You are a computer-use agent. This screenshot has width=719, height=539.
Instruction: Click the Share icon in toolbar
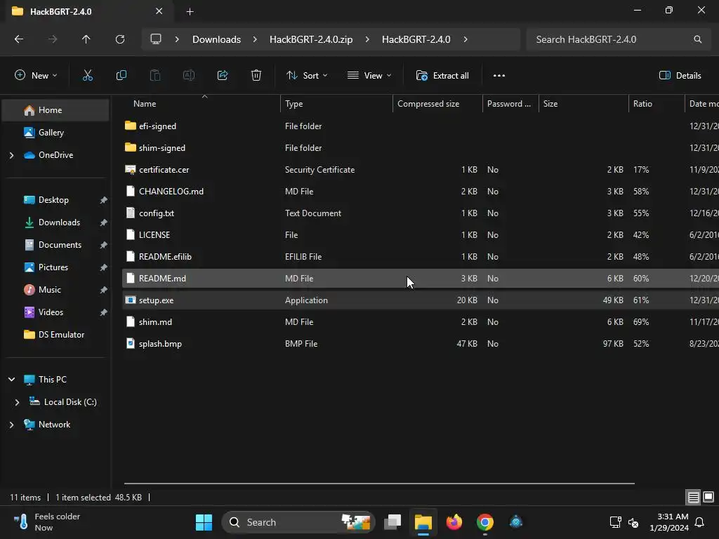(223, 76)
